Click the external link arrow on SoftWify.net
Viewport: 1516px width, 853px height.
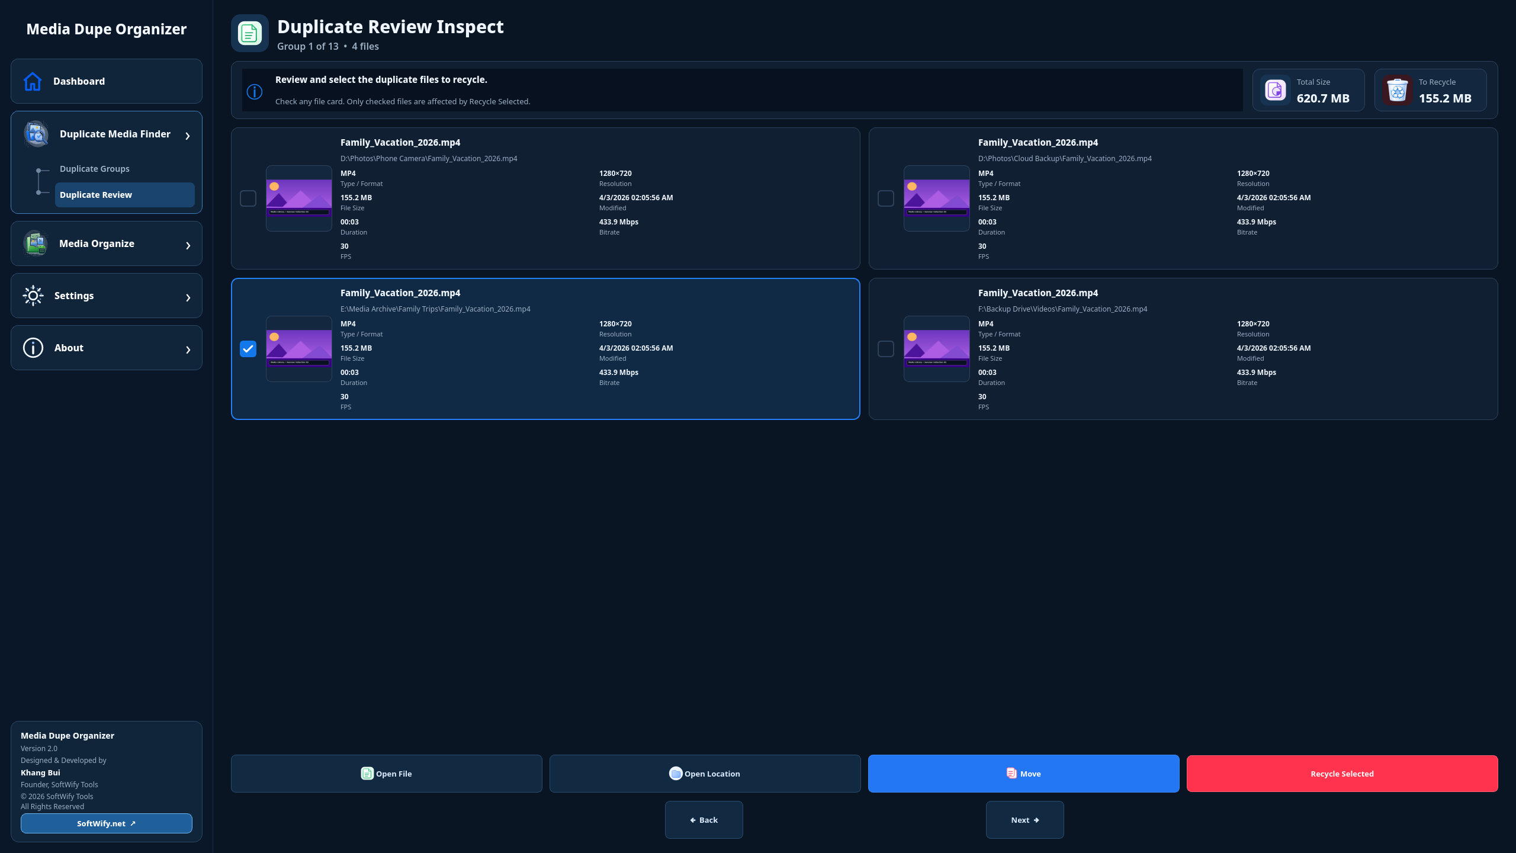click(133, 823)
